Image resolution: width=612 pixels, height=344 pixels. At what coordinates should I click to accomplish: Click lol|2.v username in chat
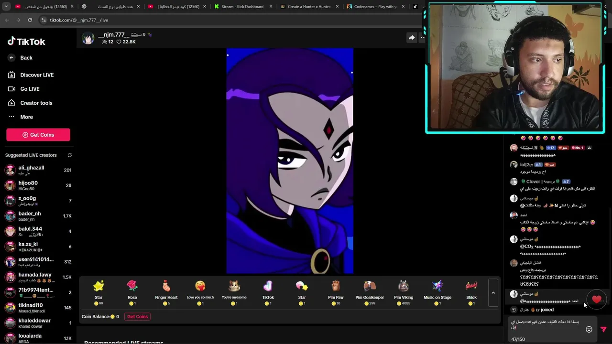point(526,165)
